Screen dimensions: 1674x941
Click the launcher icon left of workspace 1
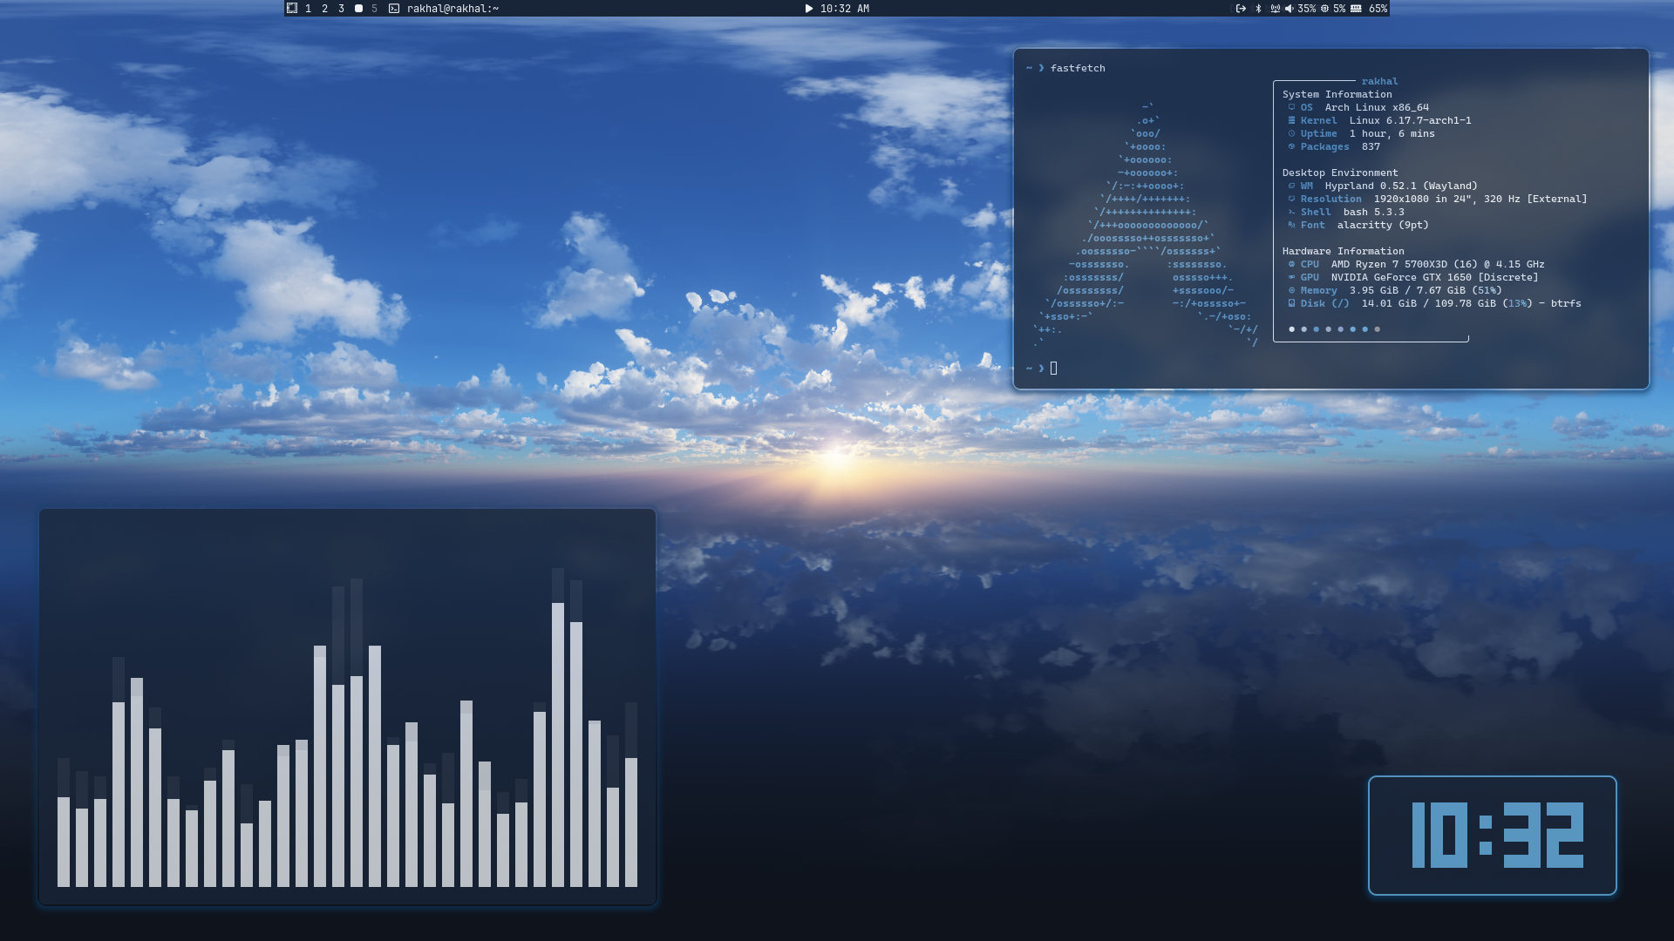tap(292, 9)
